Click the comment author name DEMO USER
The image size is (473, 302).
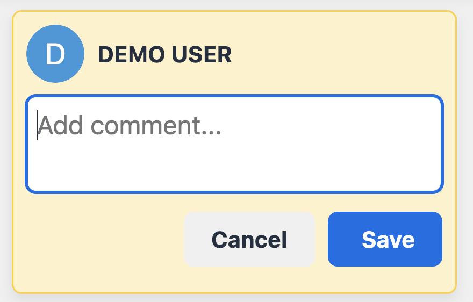tap(164, 55)
